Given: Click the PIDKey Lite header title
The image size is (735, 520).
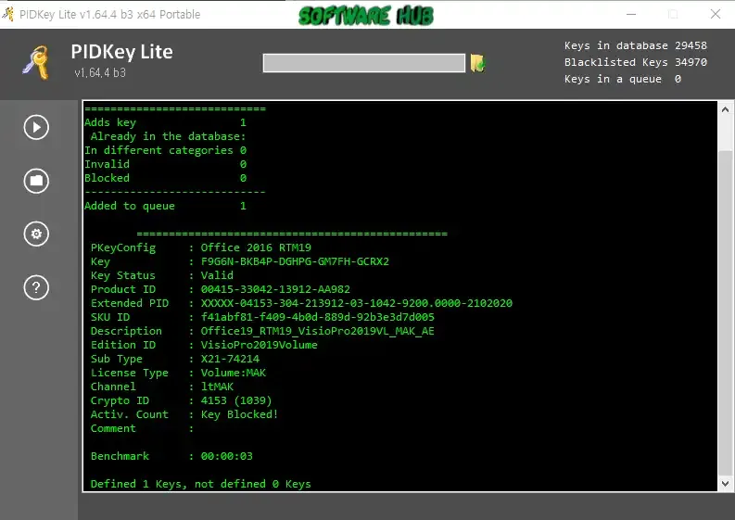Looking at the screenshot, I should pos(121,52).
